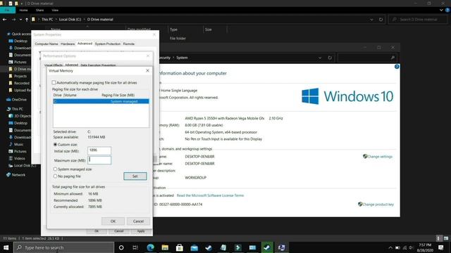Switch to Hardware tab in System Properties
Screen dimensions: 451x253
pos(68,44)
